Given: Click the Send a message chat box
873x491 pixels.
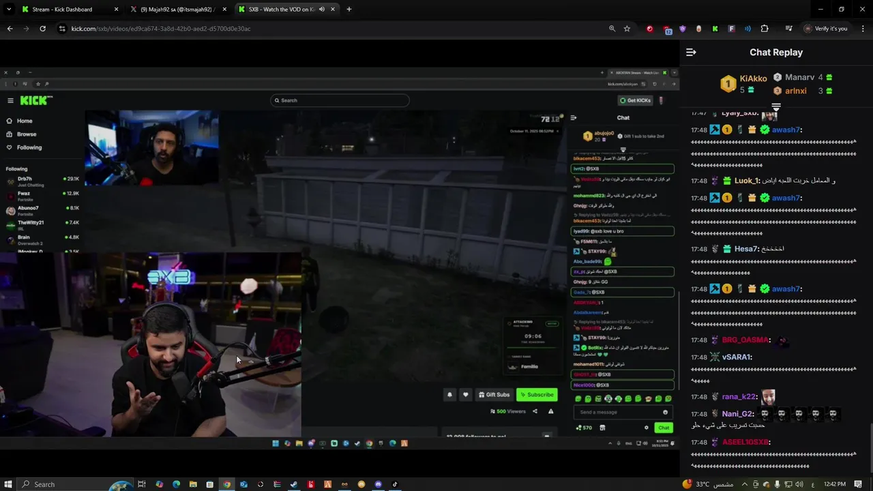Looking at the screenshot, I should (622, 412).
